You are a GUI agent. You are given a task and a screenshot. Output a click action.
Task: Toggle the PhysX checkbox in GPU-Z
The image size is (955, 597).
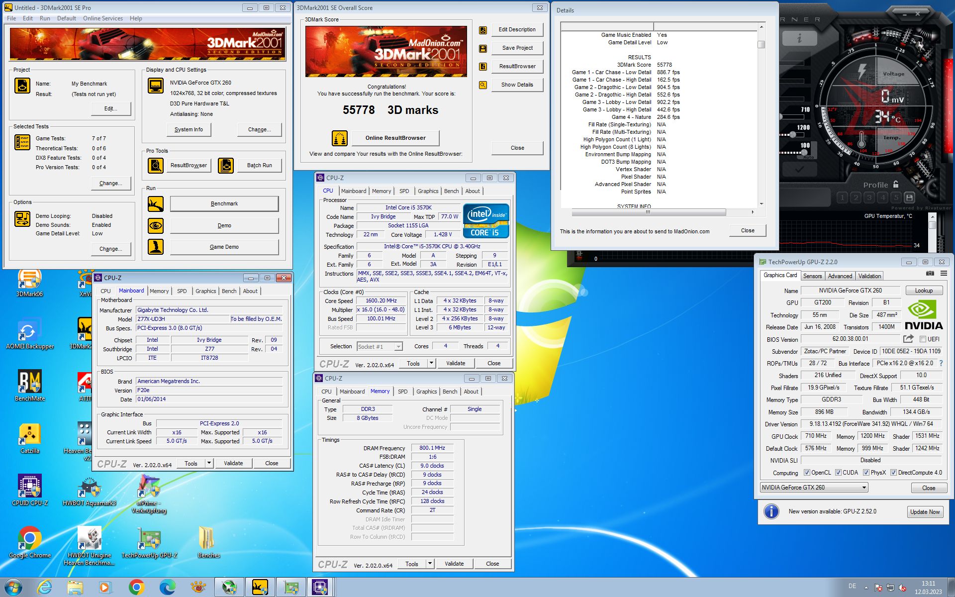coord(866,473)
